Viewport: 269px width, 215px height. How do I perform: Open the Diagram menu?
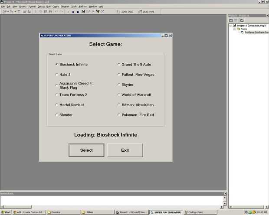[x=65, y=7]
